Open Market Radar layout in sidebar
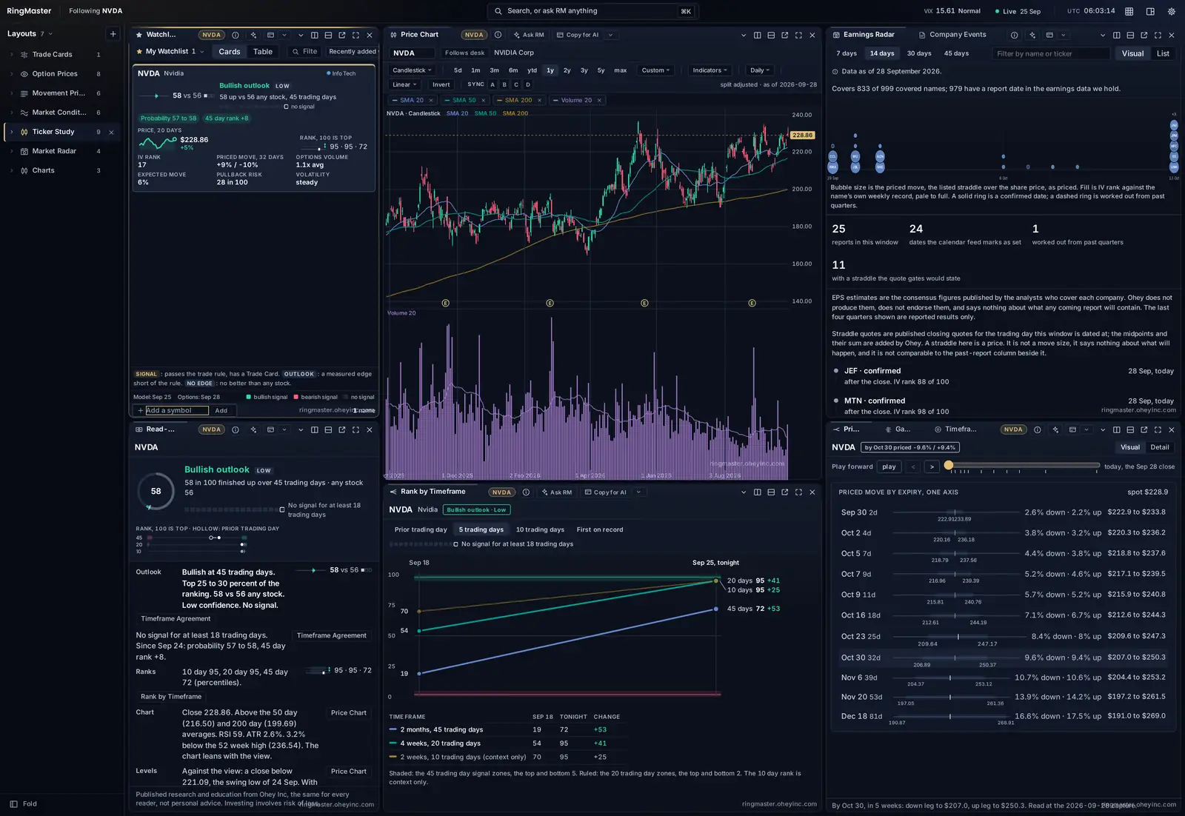The width and height of the screenshot is (1185, 816). tap(54, 151)
